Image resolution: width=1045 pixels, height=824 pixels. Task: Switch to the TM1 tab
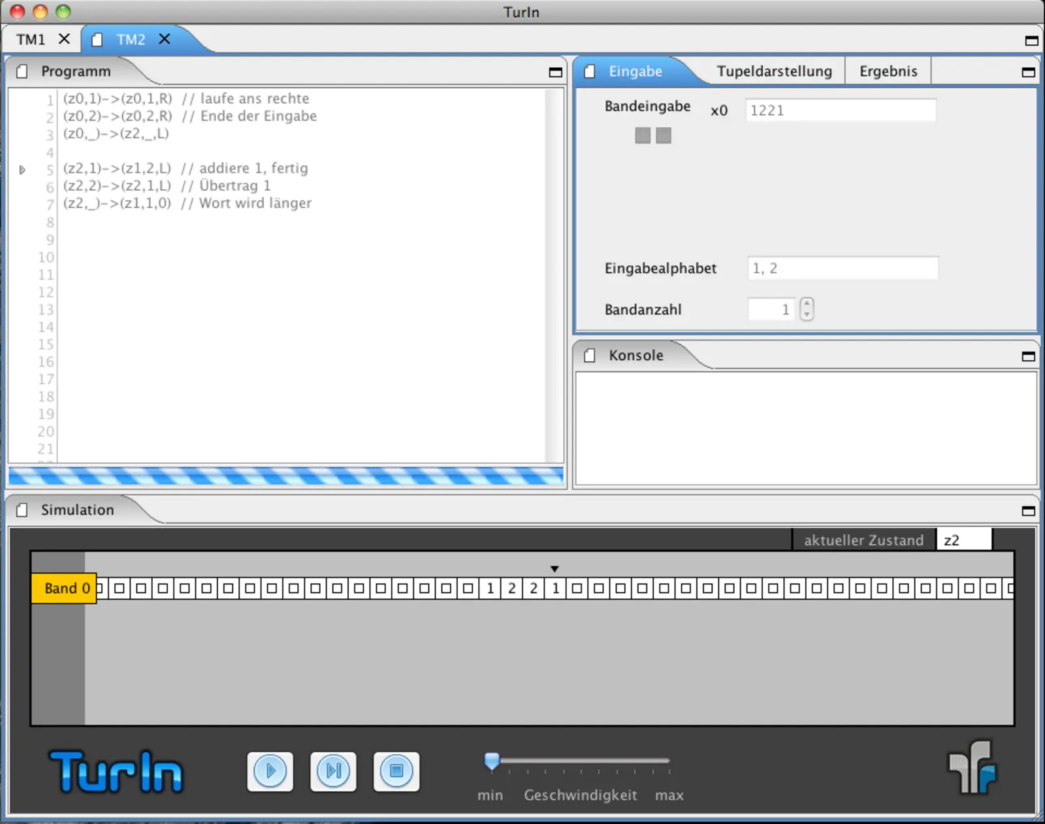click(31, 40)
